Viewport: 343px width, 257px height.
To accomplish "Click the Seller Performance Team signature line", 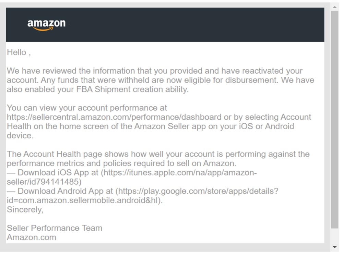I will point(54,228).
